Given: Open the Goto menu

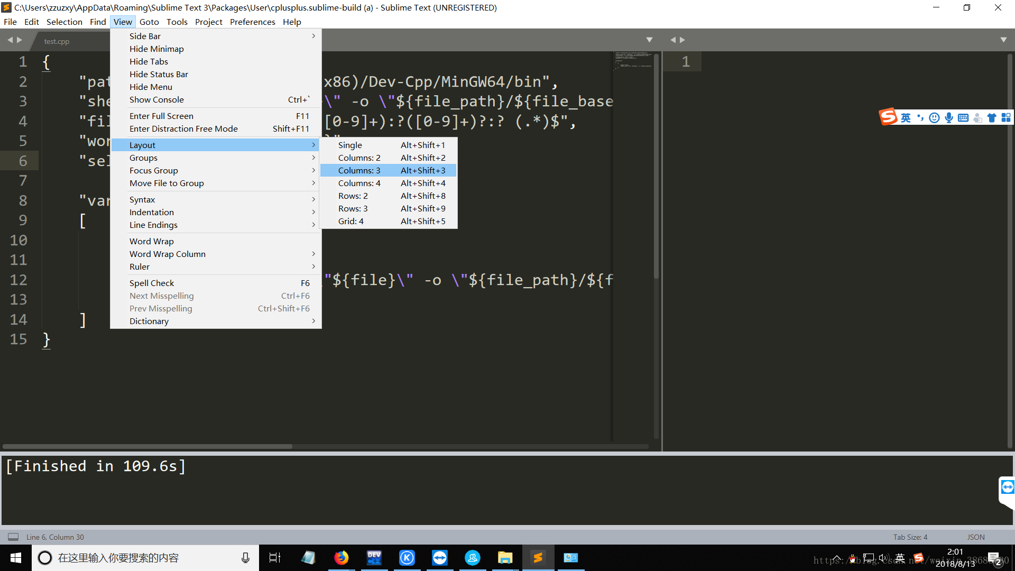Looking at the screenshot, I should 149,22.
